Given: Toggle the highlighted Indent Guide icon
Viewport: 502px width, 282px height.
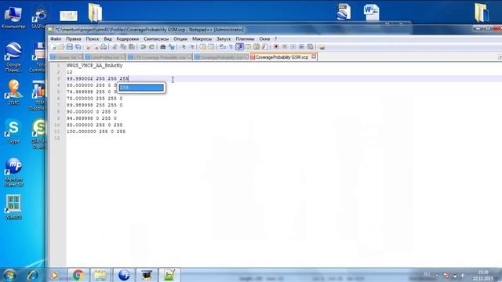Looking at the screenshot, I should click(239, 47).
